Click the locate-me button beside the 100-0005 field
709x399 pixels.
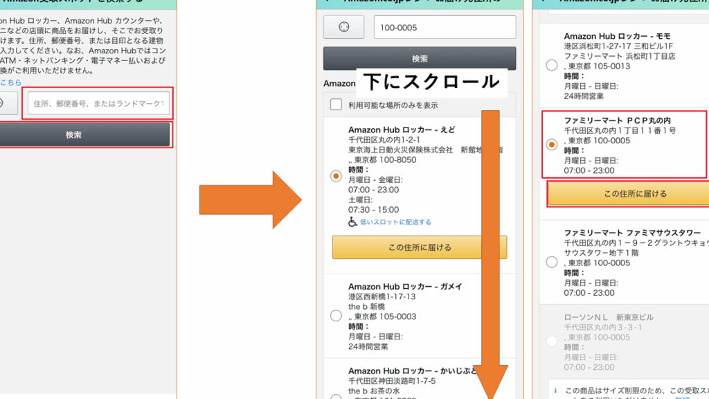pos(343,28)
